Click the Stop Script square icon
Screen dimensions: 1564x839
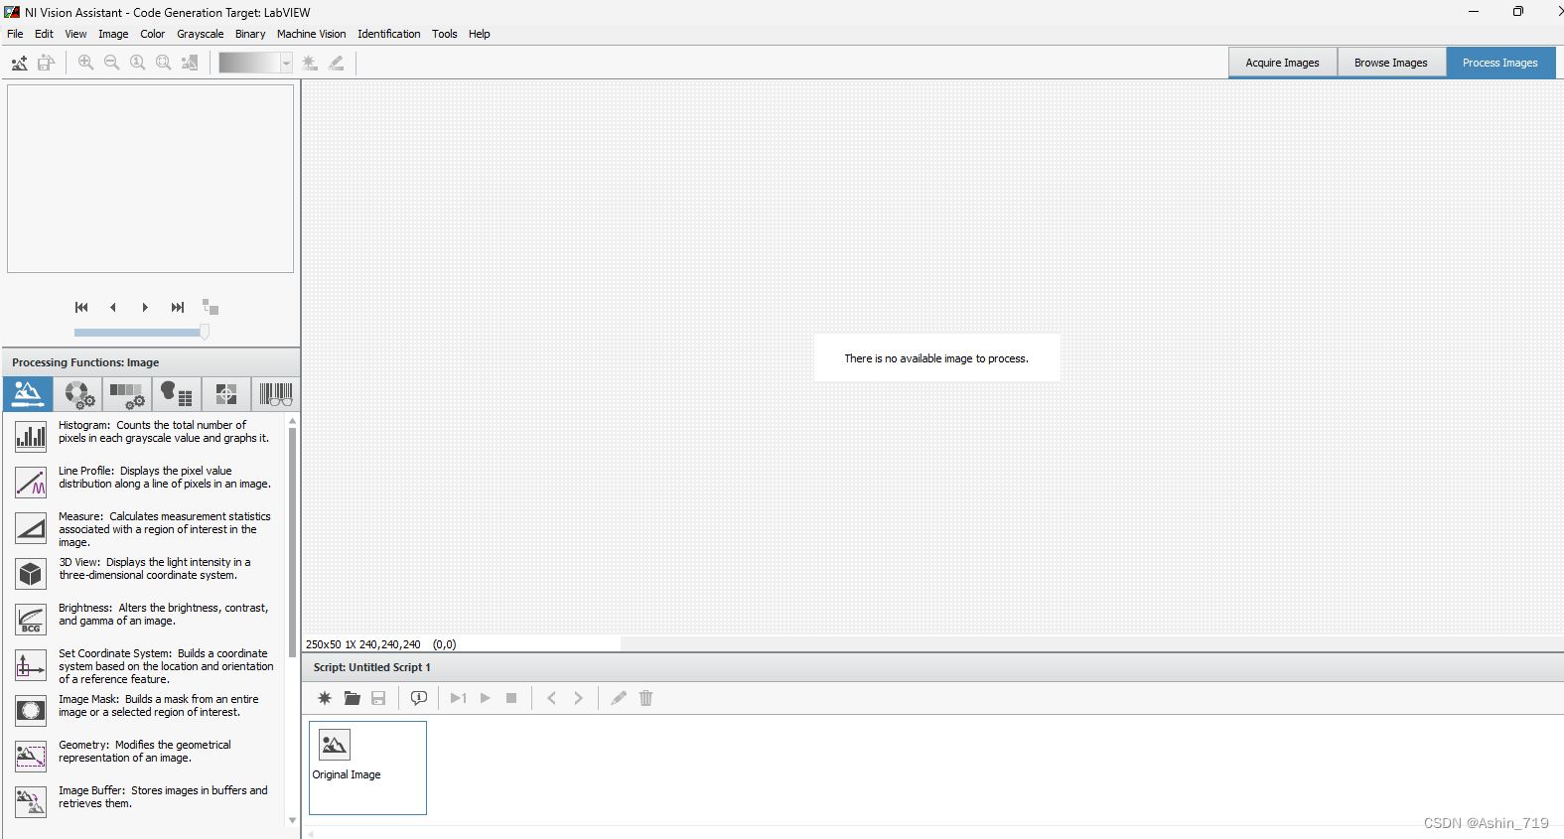[x=511, y=698]
